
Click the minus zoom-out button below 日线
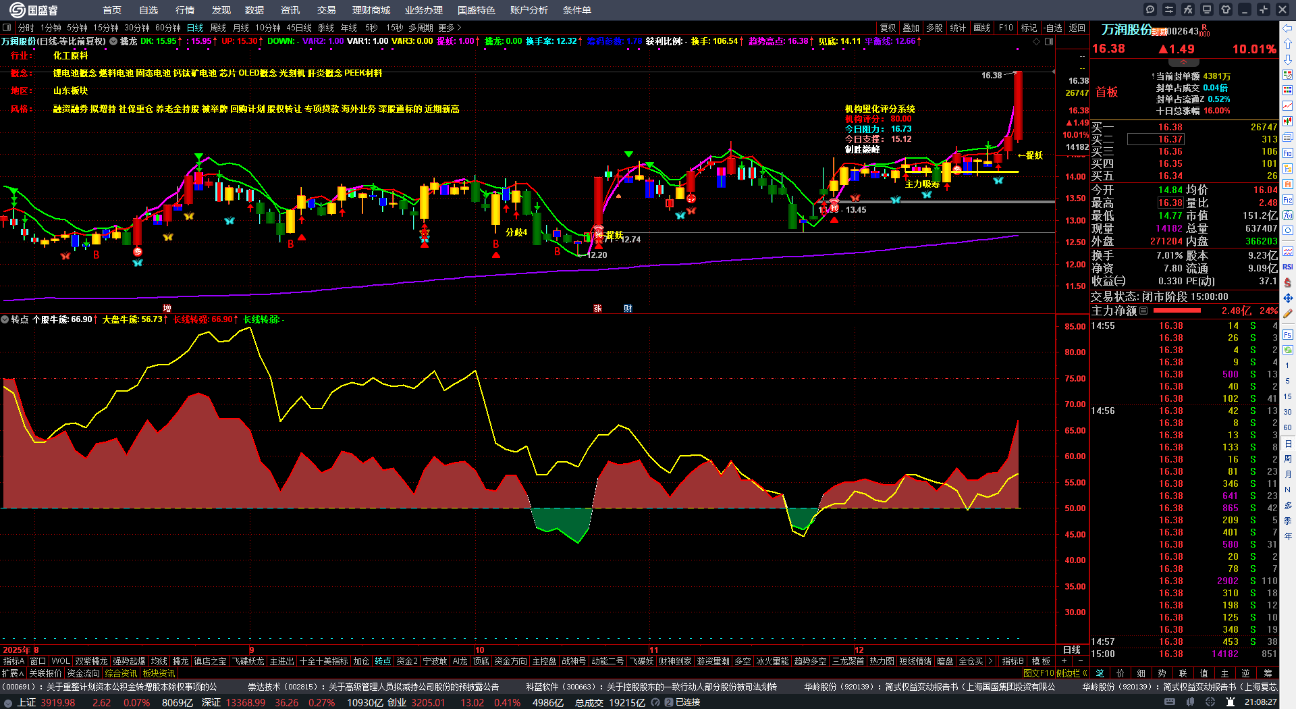click(x=1080, y=661)
